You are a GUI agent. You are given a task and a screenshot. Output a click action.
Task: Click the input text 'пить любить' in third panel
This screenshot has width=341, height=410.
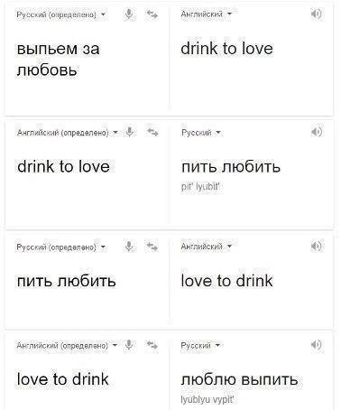[x=66, y=281]
